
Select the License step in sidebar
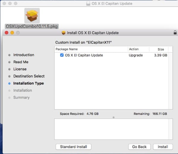20,69
